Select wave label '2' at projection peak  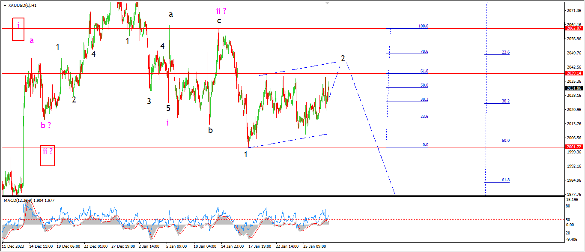coord(343,58)
